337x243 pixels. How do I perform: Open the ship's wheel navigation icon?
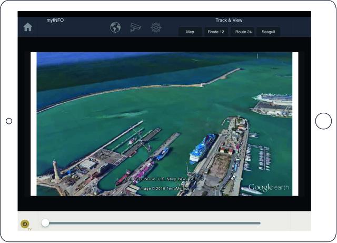155,27
